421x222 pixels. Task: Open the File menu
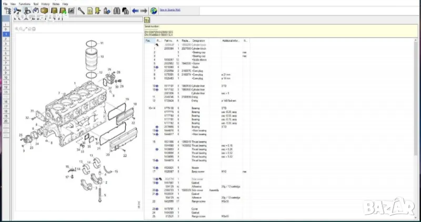[x=5, y=4]
